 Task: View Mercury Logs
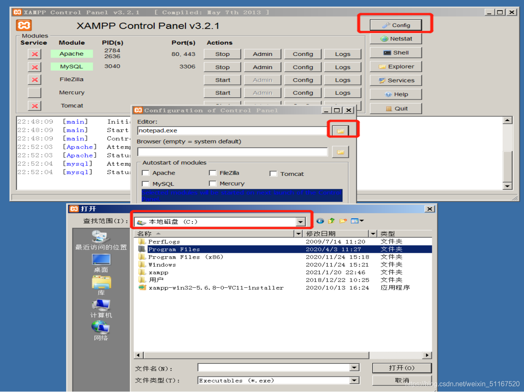pos(343,93)
